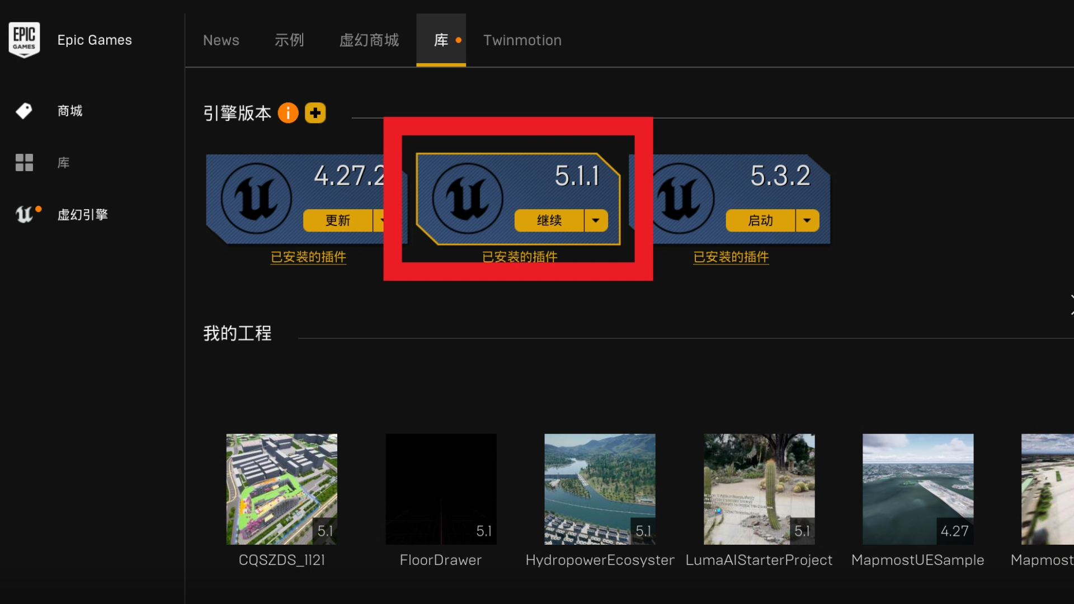
Task: Open 已安装的插件 link under 5.1.1
Action: tap(520, 257)
